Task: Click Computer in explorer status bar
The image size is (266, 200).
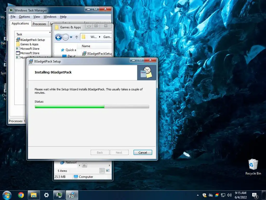Action: pyautogui.click(x=83, y=177)
